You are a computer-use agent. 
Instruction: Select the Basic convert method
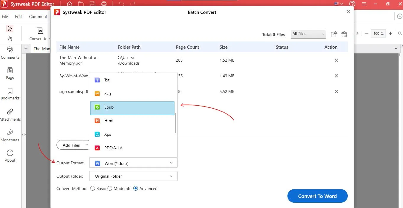click(x=93, y=189)
